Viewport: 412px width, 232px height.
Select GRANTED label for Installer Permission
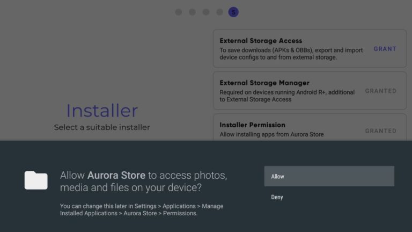coord(381,131)
